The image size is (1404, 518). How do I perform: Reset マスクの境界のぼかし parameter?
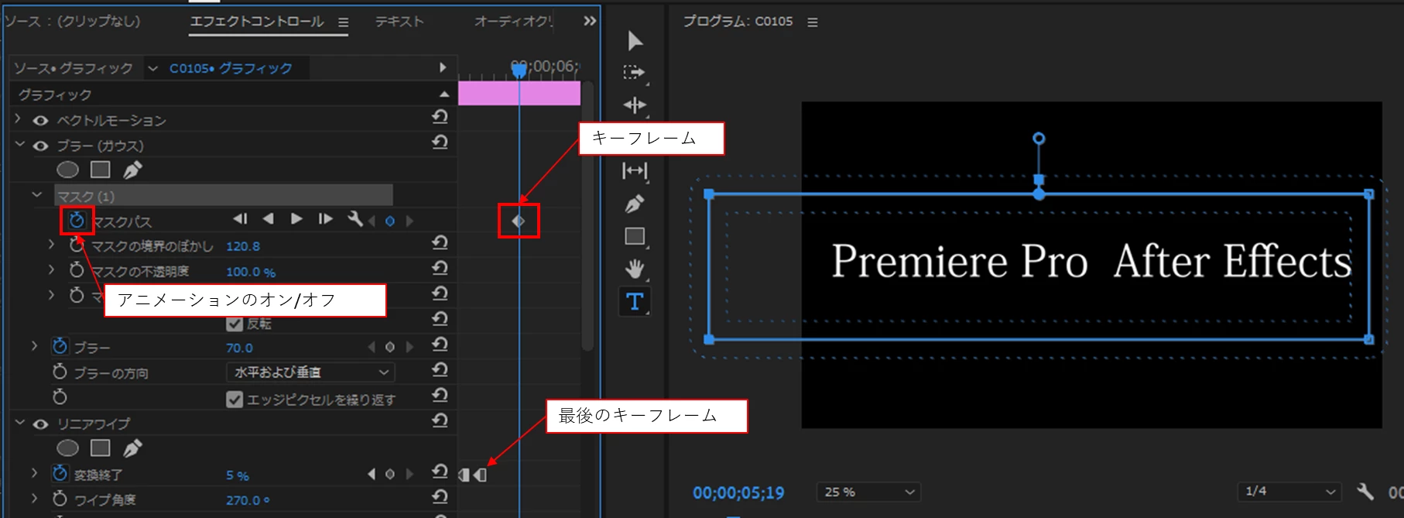tap(440, 243)
